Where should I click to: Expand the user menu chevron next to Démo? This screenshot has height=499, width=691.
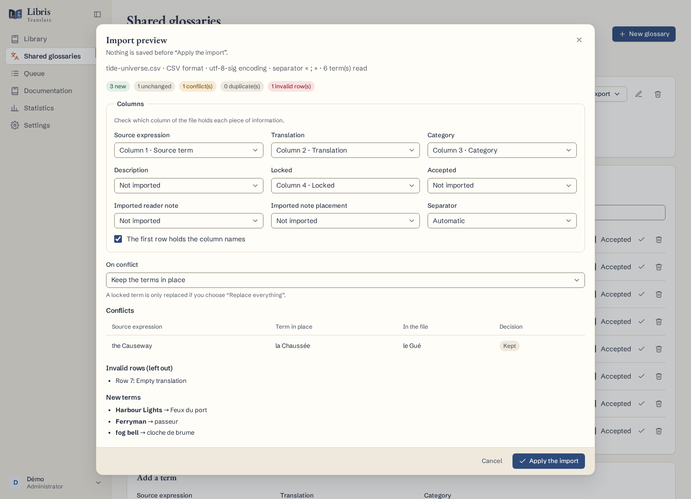[98, 483]
